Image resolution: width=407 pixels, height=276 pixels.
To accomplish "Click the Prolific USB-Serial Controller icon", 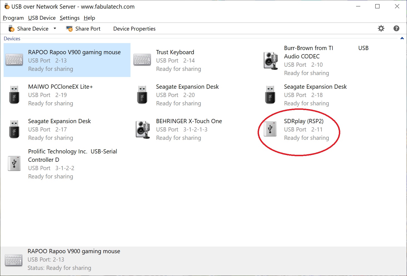I will 14,163.
